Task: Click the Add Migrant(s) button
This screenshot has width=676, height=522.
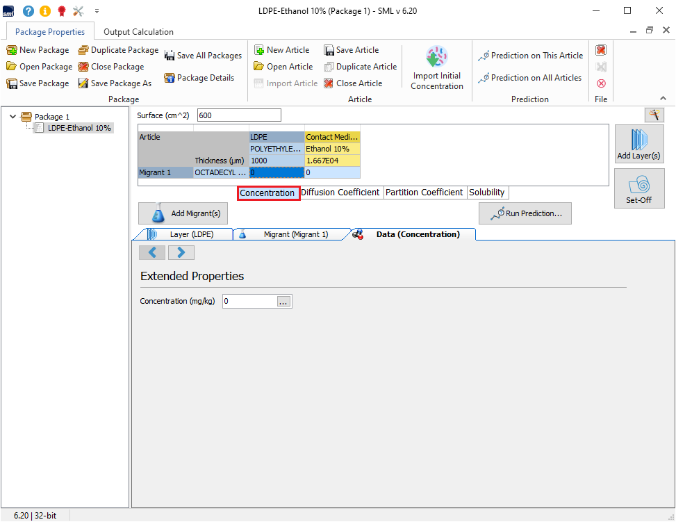Action: [183, 213]
